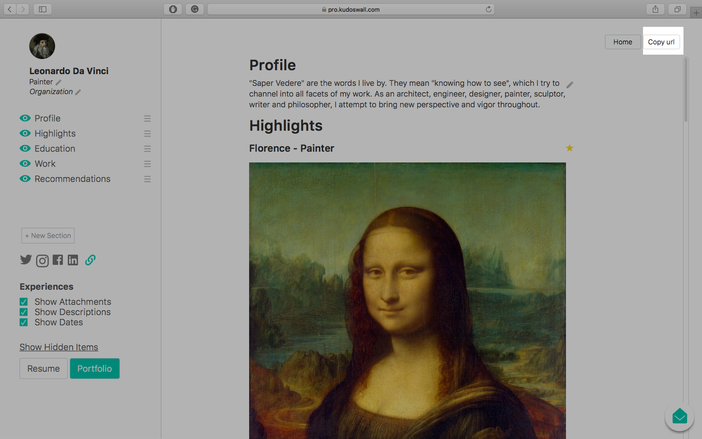Select the Portfolio view button
The width and height of the screenshot is (702, 439).
[95, 368]
